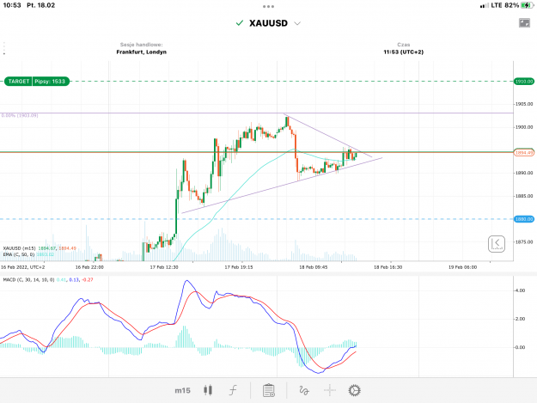Select the XAUUSD (m15) legend label
This screenshot has height=403, width=537.
tap(19, 248)
